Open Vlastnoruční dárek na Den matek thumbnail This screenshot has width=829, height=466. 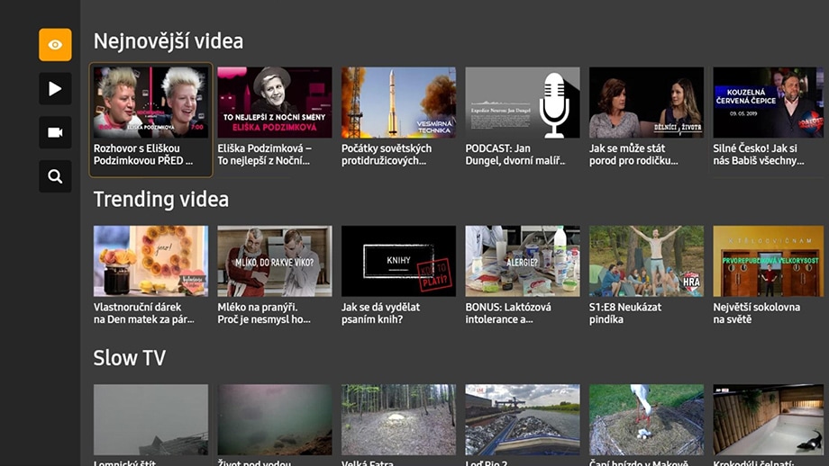[150, 261]
